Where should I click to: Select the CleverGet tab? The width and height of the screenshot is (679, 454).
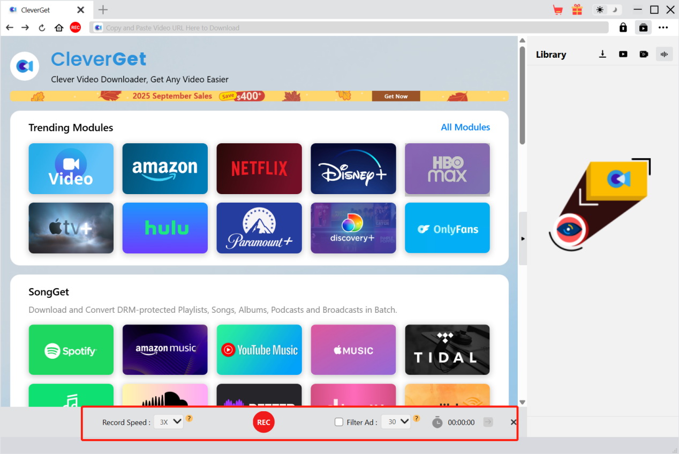[x=47, y=10]
